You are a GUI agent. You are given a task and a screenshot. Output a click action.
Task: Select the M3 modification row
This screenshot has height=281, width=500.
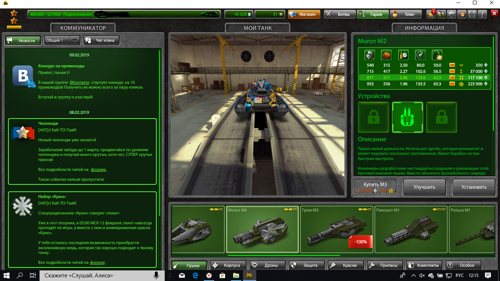coord(424,84)
